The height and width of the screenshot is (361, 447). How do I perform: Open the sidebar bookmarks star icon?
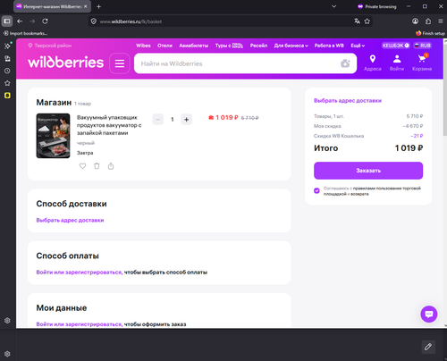[x=7, y=83]
